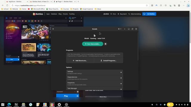
Task: Open file manager from taskbar
Action: coord(23,105)
